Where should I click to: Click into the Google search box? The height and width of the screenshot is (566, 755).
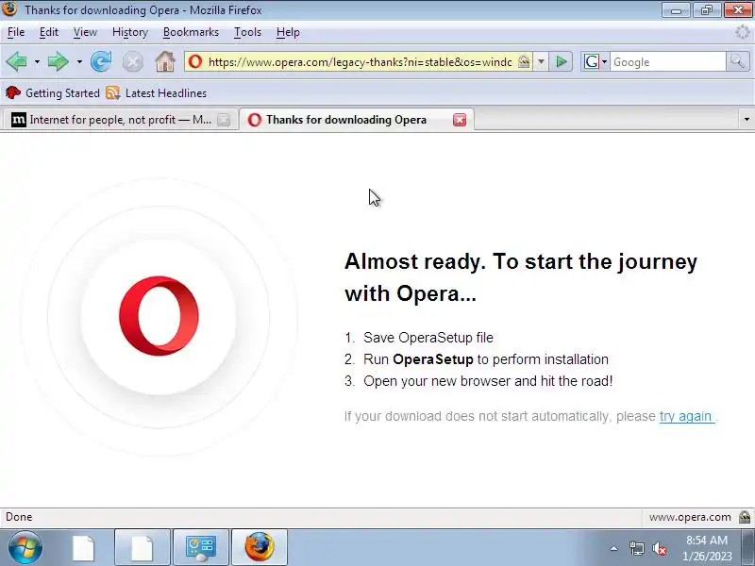coord(668,62)
